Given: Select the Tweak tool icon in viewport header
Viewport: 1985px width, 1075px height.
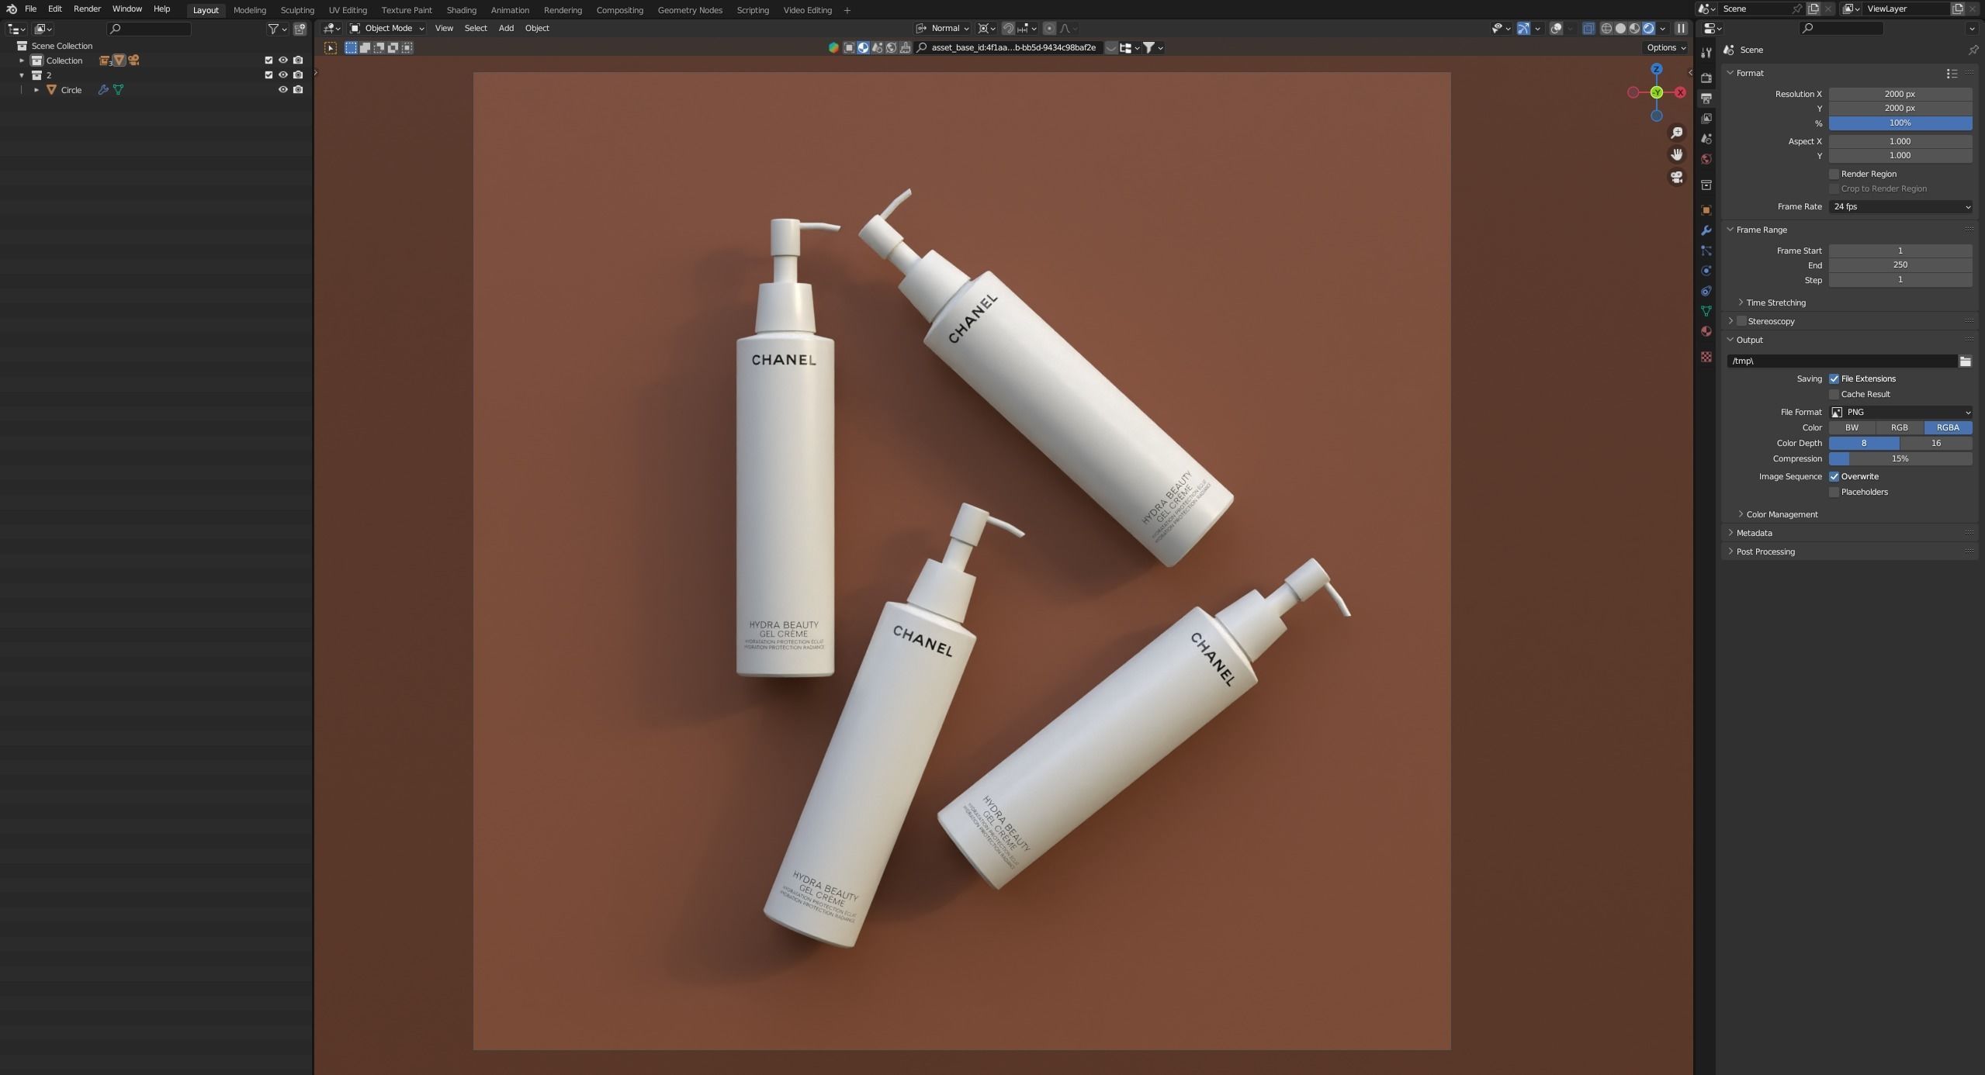Looking at the screenshot, I should click(331, 48).
